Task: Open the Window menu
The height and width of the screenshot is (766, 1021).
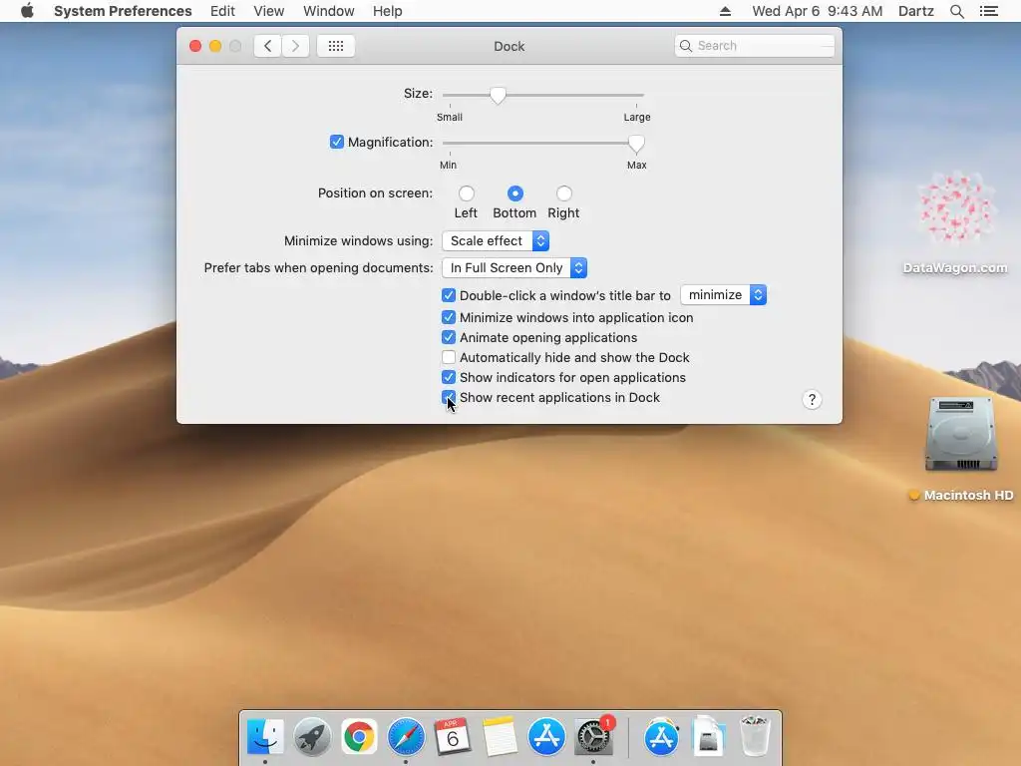Action: pos(329,11)
